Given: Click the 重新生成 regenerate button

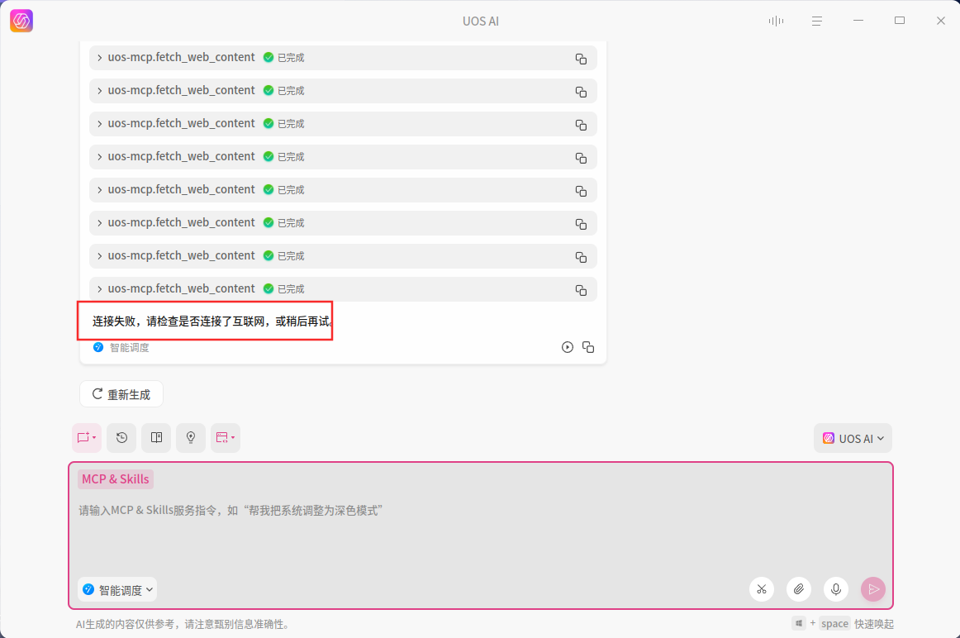Looking at the screenshot, I should point(121,394).
